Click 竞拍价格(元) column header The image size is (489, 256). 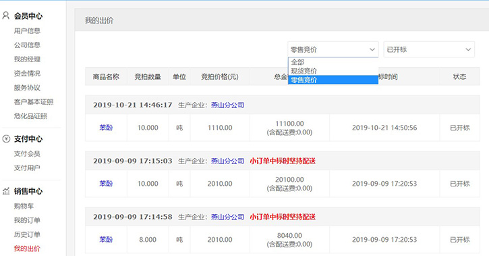pyautogui.click(x=220, y=77)
